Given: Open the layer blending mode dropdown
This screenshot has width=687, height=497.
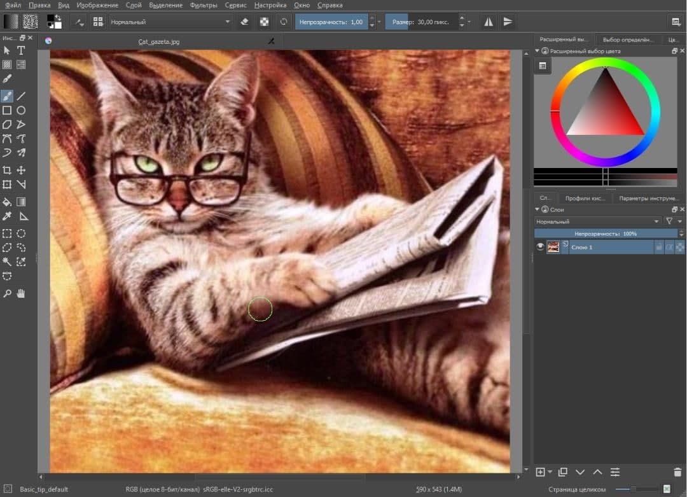Looking at the screenshot, I should point(597,221).
